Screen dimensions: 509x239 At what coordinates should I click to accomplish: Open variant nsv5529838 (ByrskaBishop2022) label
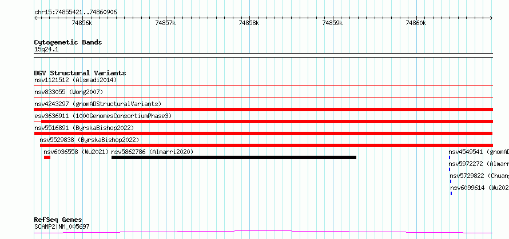(x=89, y=140)
